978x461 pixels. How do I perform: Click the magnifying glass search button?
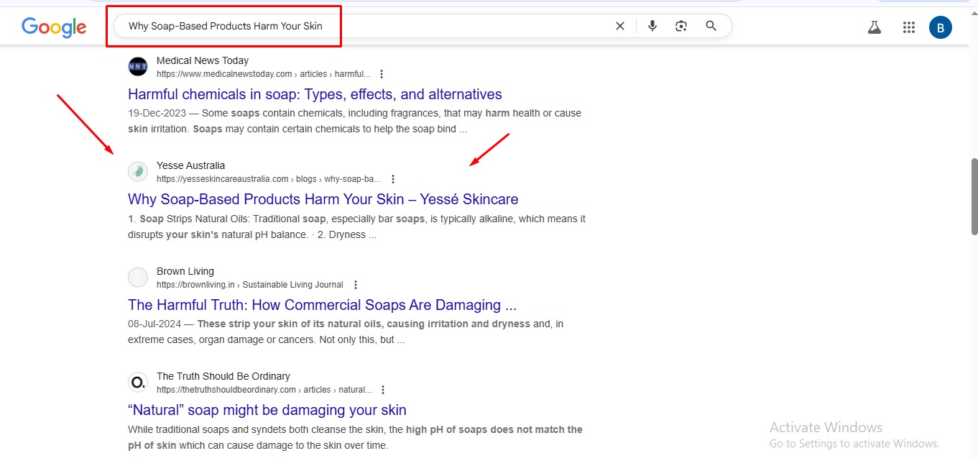click(711, 26)
